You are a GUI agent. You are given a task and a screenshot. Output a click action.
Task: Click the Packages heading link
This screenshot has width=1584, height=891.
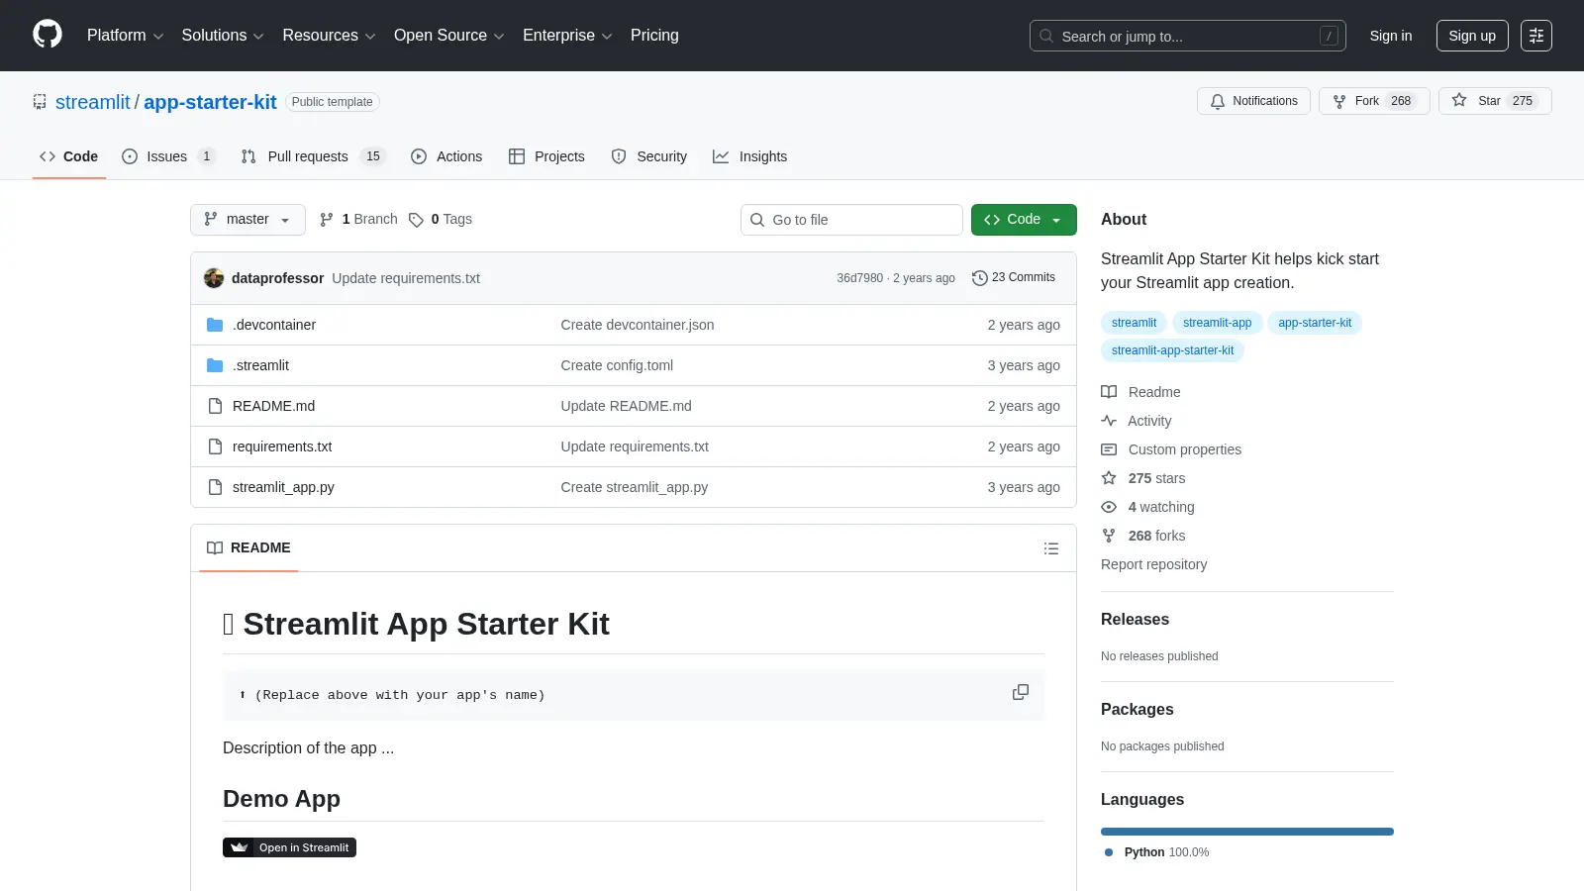tap(1137, 710)
